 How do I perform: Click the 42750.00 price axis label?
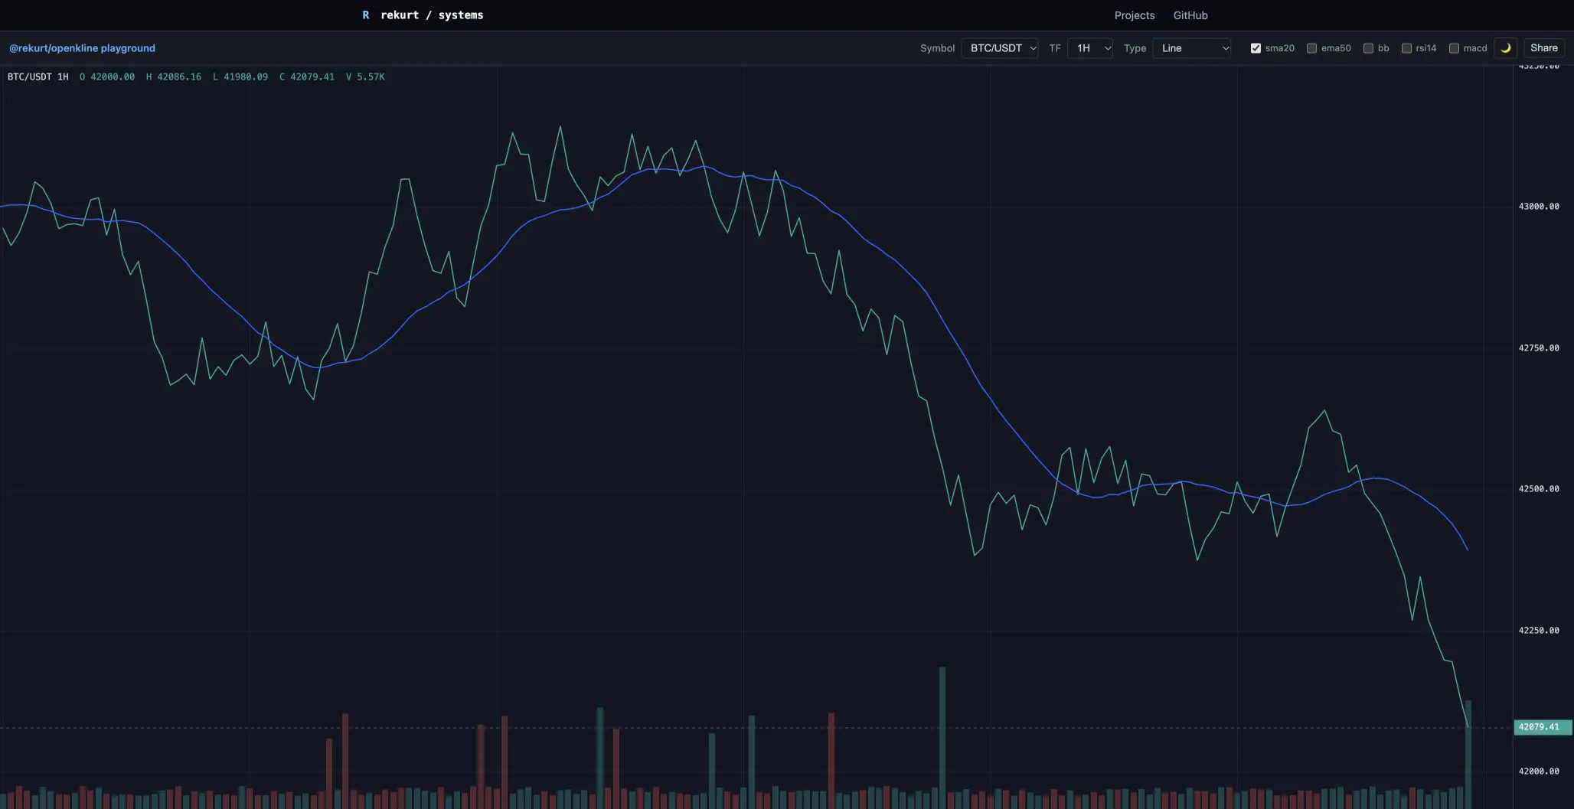point(1539,348)
